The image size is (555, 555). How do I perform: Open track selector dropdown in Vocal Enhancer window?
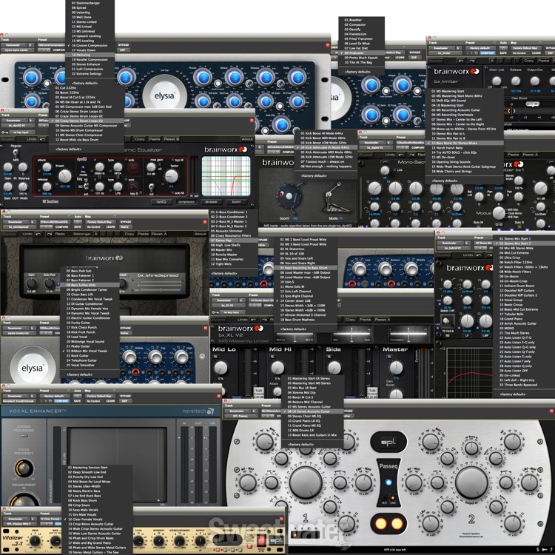16,396
